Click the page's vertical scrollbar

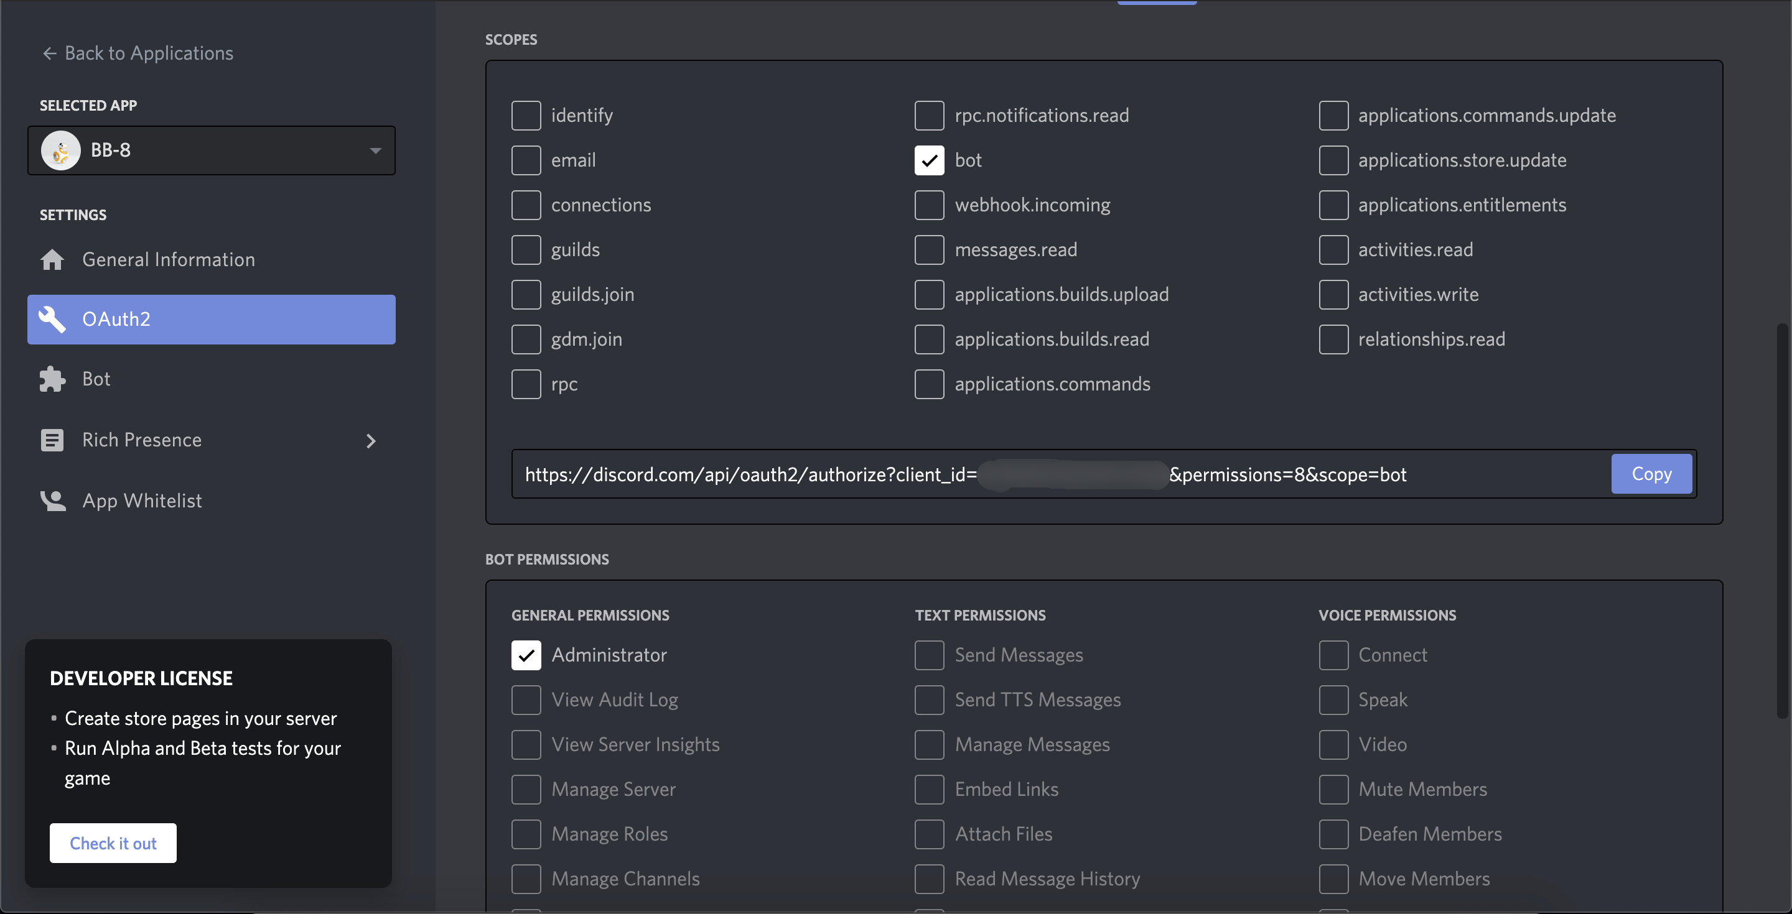[x=1782, y=521]
